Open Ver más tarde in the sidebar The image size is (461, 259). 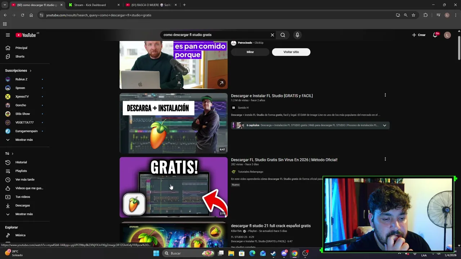coord(24,180)
